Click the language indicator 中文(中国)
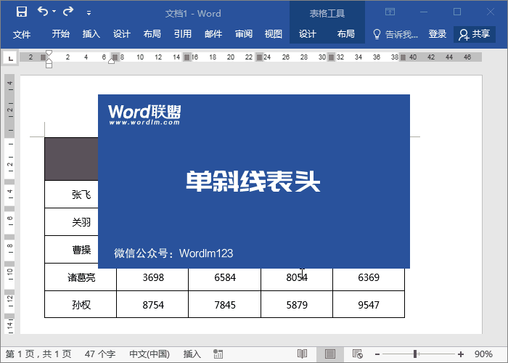The image size is (508, 363). [149, 354]
